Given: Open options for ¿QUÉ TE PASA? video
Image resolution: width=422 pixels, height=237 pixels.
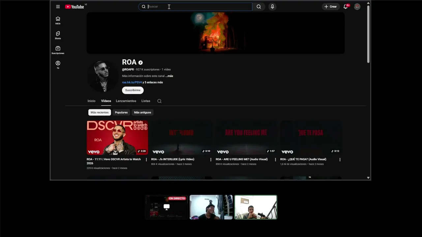Looking at the screenshot, I should coord(340,160).
